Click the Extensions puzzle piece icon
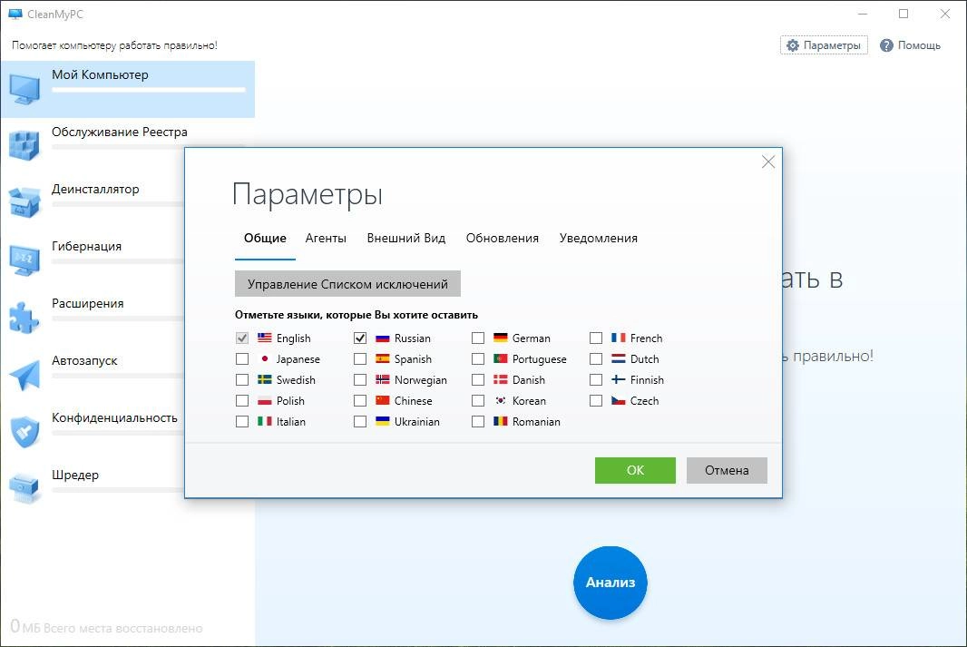967x647 pixels. pyautogui.click(x=24, y=317)
